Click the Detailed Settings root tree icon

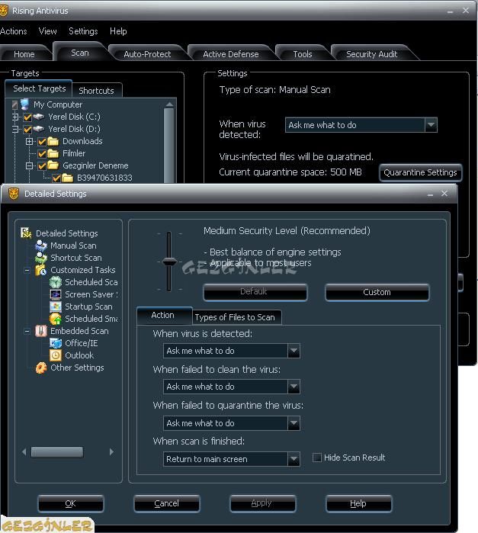pyautogui.click(x=26, y=233)
